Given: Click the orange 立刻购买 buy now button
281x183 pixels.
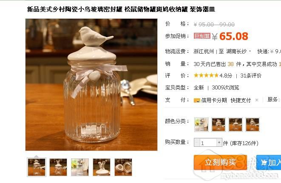Looking at the screenshot, I should click(x=220, y=162).
